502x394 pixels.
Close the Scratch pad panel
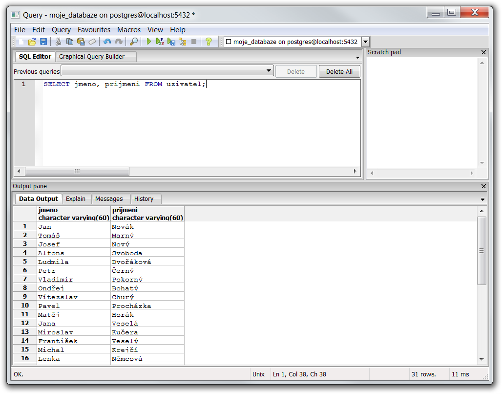(x=483, y=52)
